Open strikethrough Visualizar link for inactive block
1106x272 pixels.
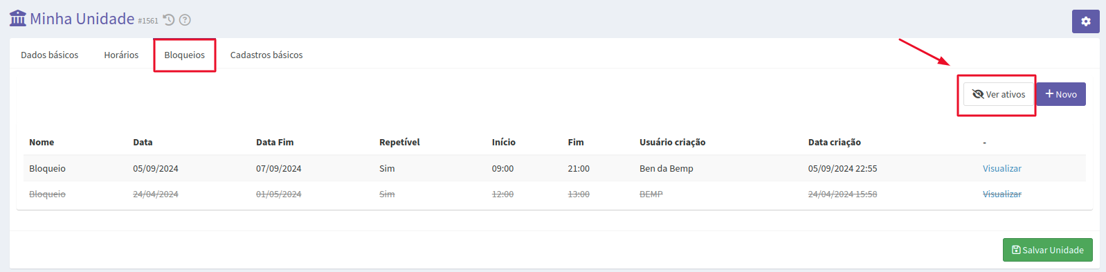[x=1001, y=194]
